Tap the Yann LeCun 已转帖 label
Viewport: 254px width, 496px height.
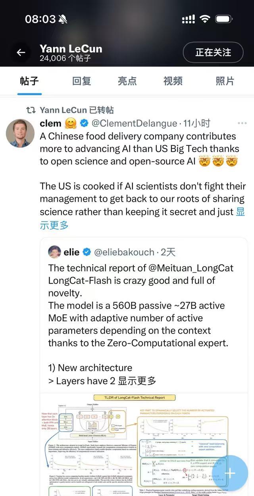point(77,110)
